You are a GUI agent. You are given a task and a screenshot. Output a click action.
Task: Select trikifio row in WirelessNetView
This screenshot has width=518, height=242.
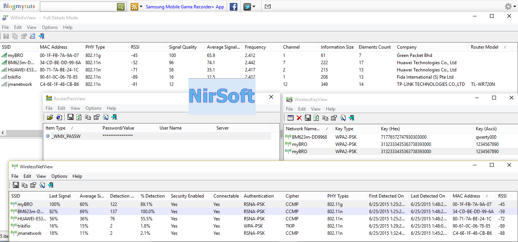(263, 226)
